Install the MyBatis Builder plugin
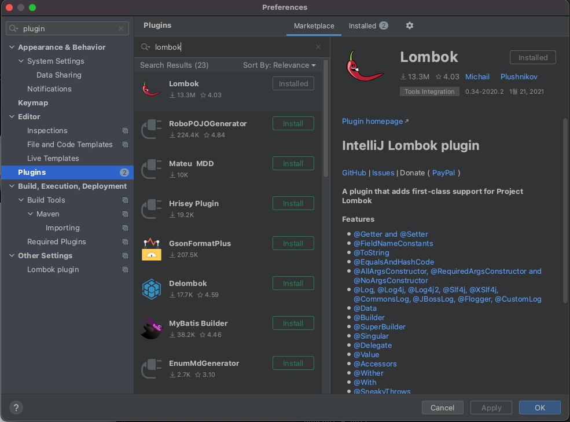The width and height of the screenshot is (570, 422). pyautogui.click(x=293, y=323)
